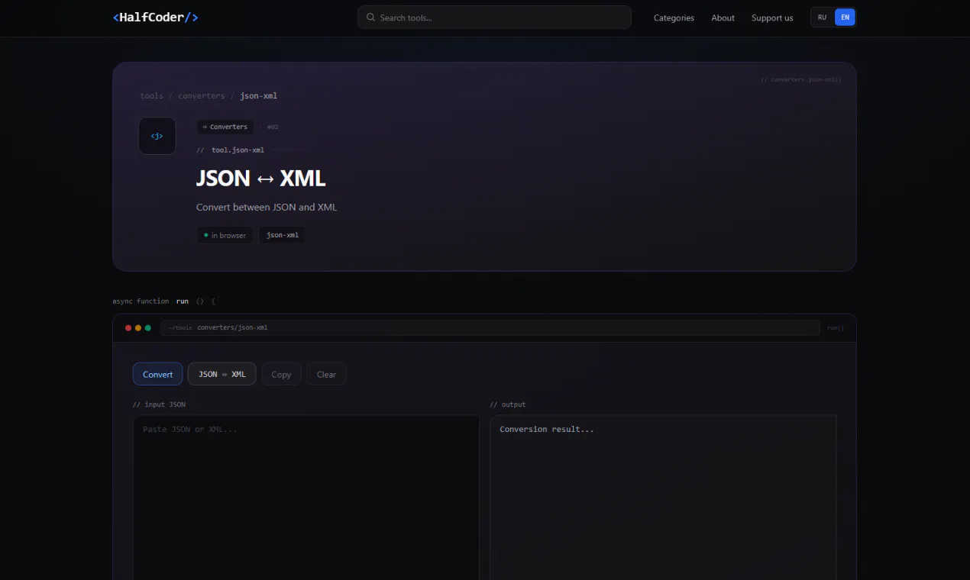Click the async function run() text
970x580 pixels.
pyautogui.click(x=163, y=301)
